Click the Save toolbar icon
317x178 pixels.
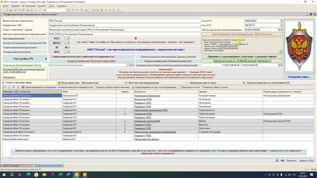[x=11, y=10]
